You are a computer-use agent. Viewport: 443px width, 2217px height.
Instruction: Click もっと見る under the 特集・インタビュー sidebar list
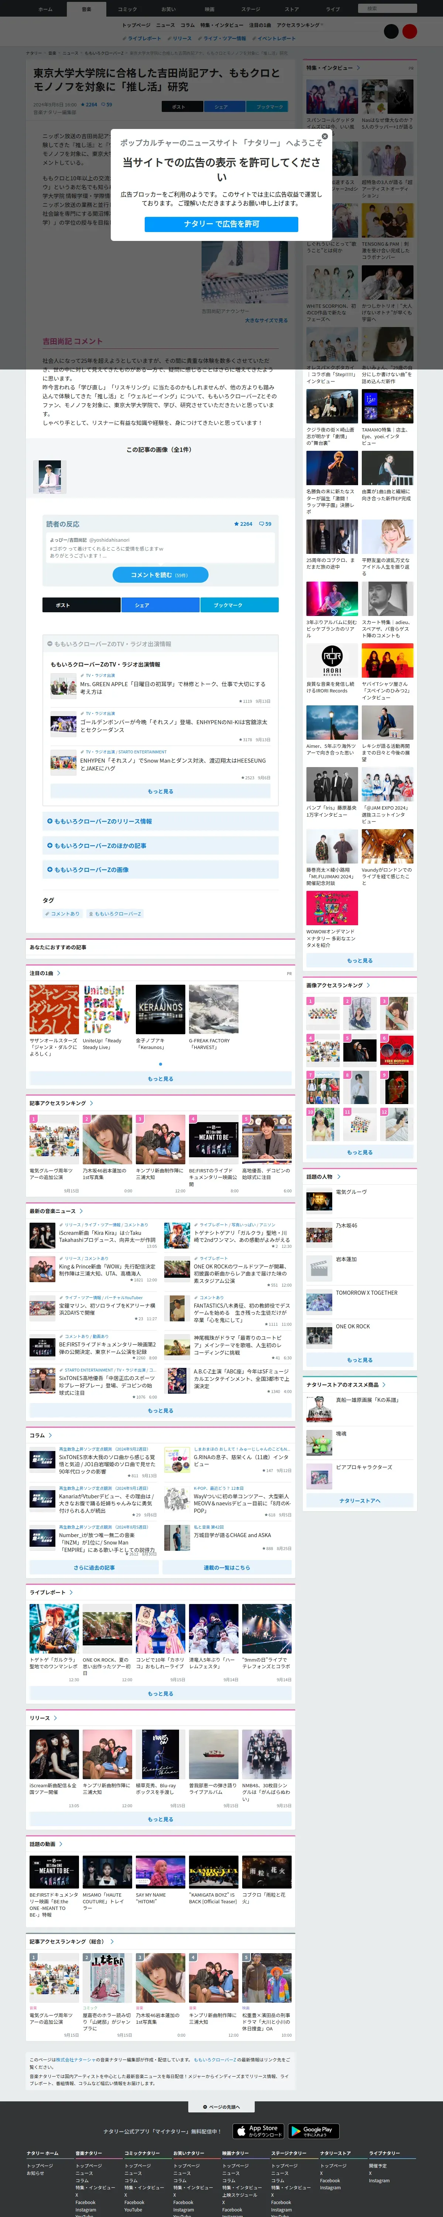coord(360,960)
